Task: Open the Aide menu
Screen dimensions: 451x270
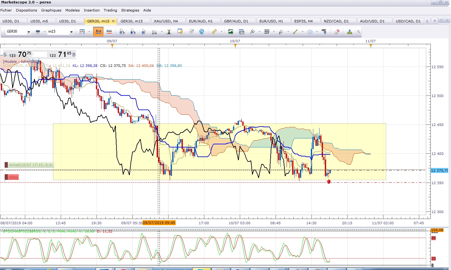Action: pyautogui.click(x=147, y=10)
